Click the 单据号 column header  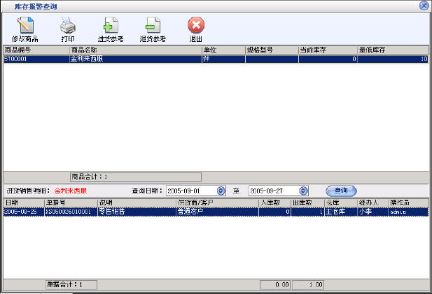pyautogui.click(x=70, y=203)
